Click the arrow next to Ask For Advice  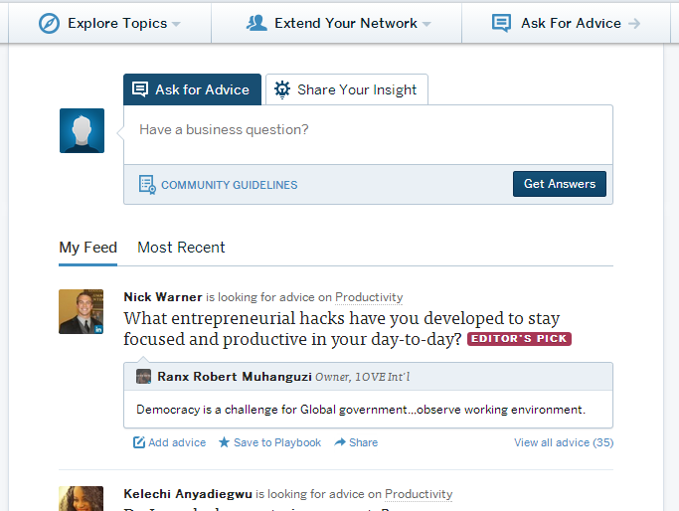pyautogui.click(x=634, y=23)
